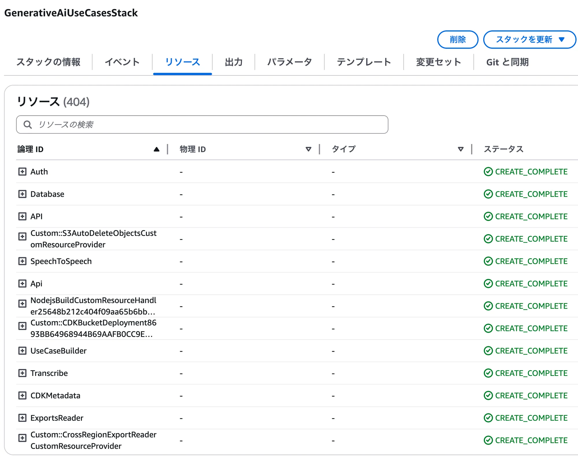Switch to the イベント tab

click(x=122, y=62)
